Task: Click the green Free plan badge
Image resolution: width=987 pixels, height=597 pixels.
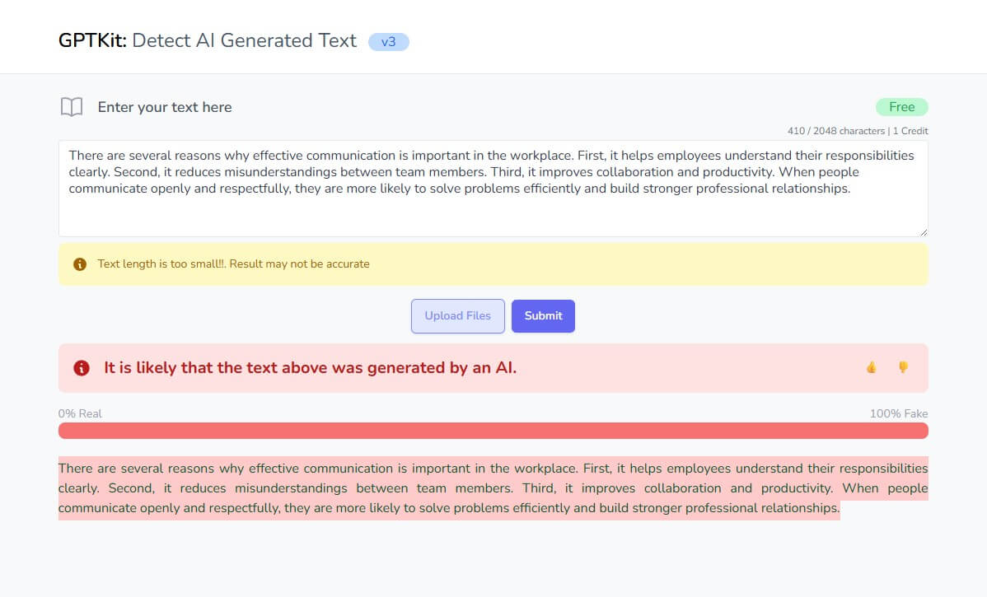Action: [901, 107]
